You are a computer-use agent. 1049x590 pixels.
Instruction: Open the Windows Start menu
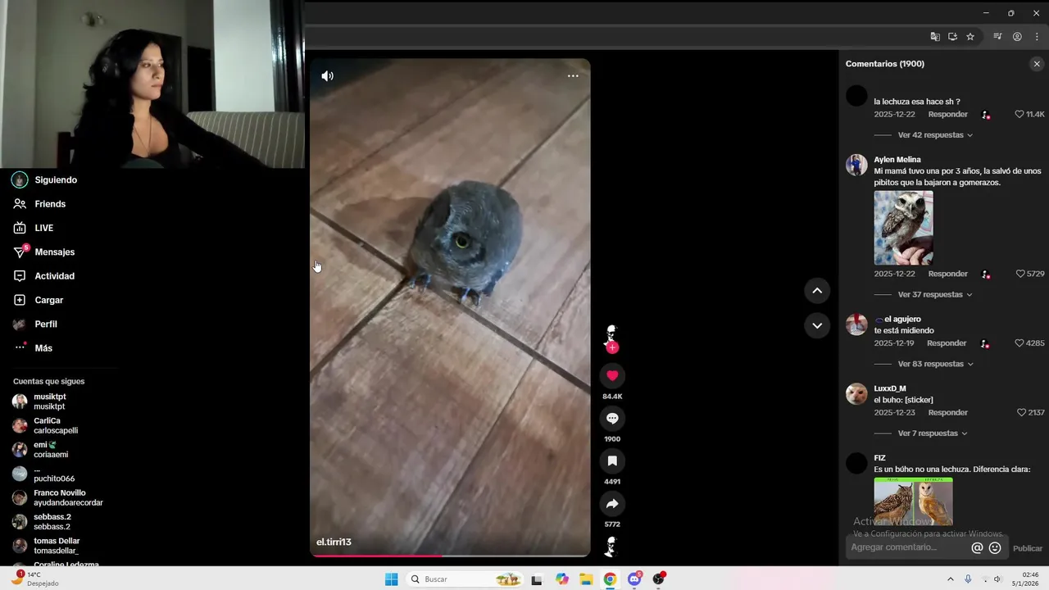[x=392, y=579]
